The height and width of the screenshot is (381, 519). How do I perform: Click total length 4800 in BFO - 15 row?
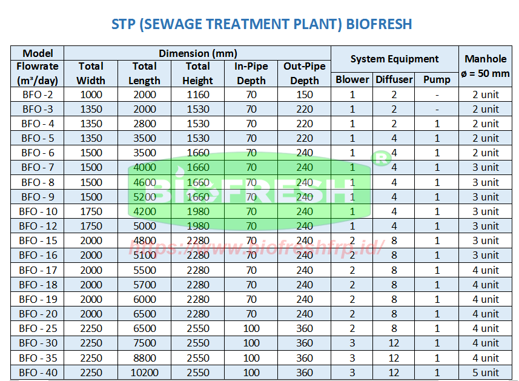tap(144, 240)
